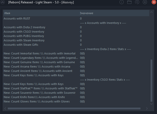Open the folder icon in title bar
This screenshot has height=114, width=157.
(x=129, y=2)
